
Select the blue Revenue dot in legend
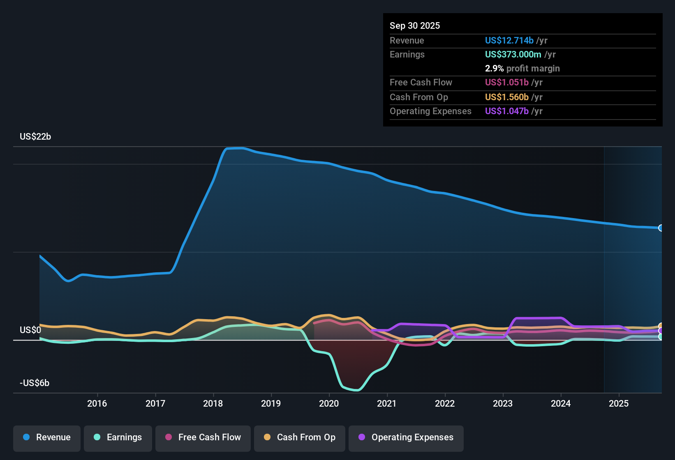click(x=26, y=437)
